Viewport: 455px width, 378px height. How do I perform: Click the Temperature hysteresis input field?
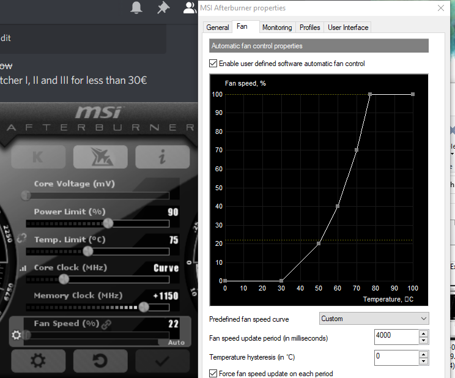[396, 358]
